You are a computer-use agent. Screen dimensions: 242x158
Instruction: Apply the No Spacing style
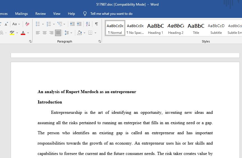click(x=135, y=28)
